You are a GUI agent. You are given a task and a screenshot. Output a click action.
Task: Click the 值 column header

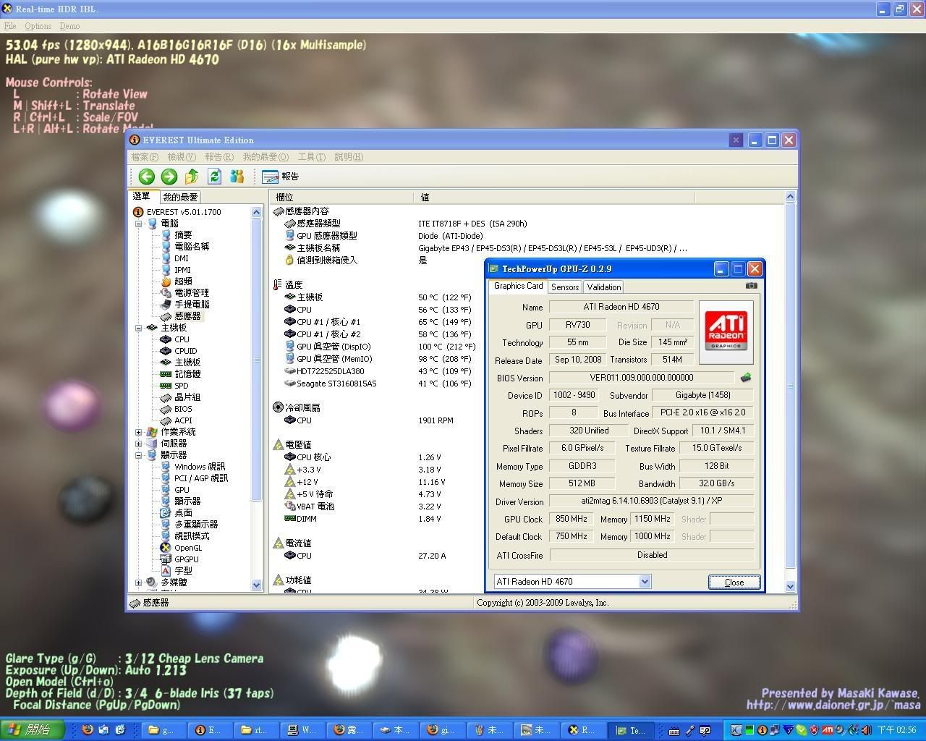pyautogui.click(x=554, y=197)
